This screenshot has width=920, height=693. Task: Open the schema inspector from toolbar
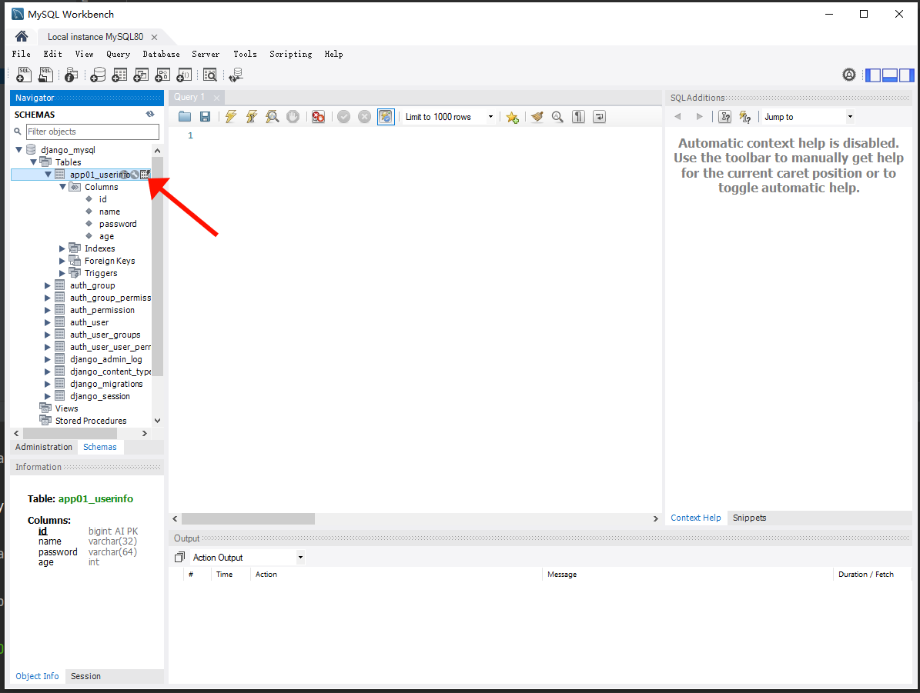(71, 75)
